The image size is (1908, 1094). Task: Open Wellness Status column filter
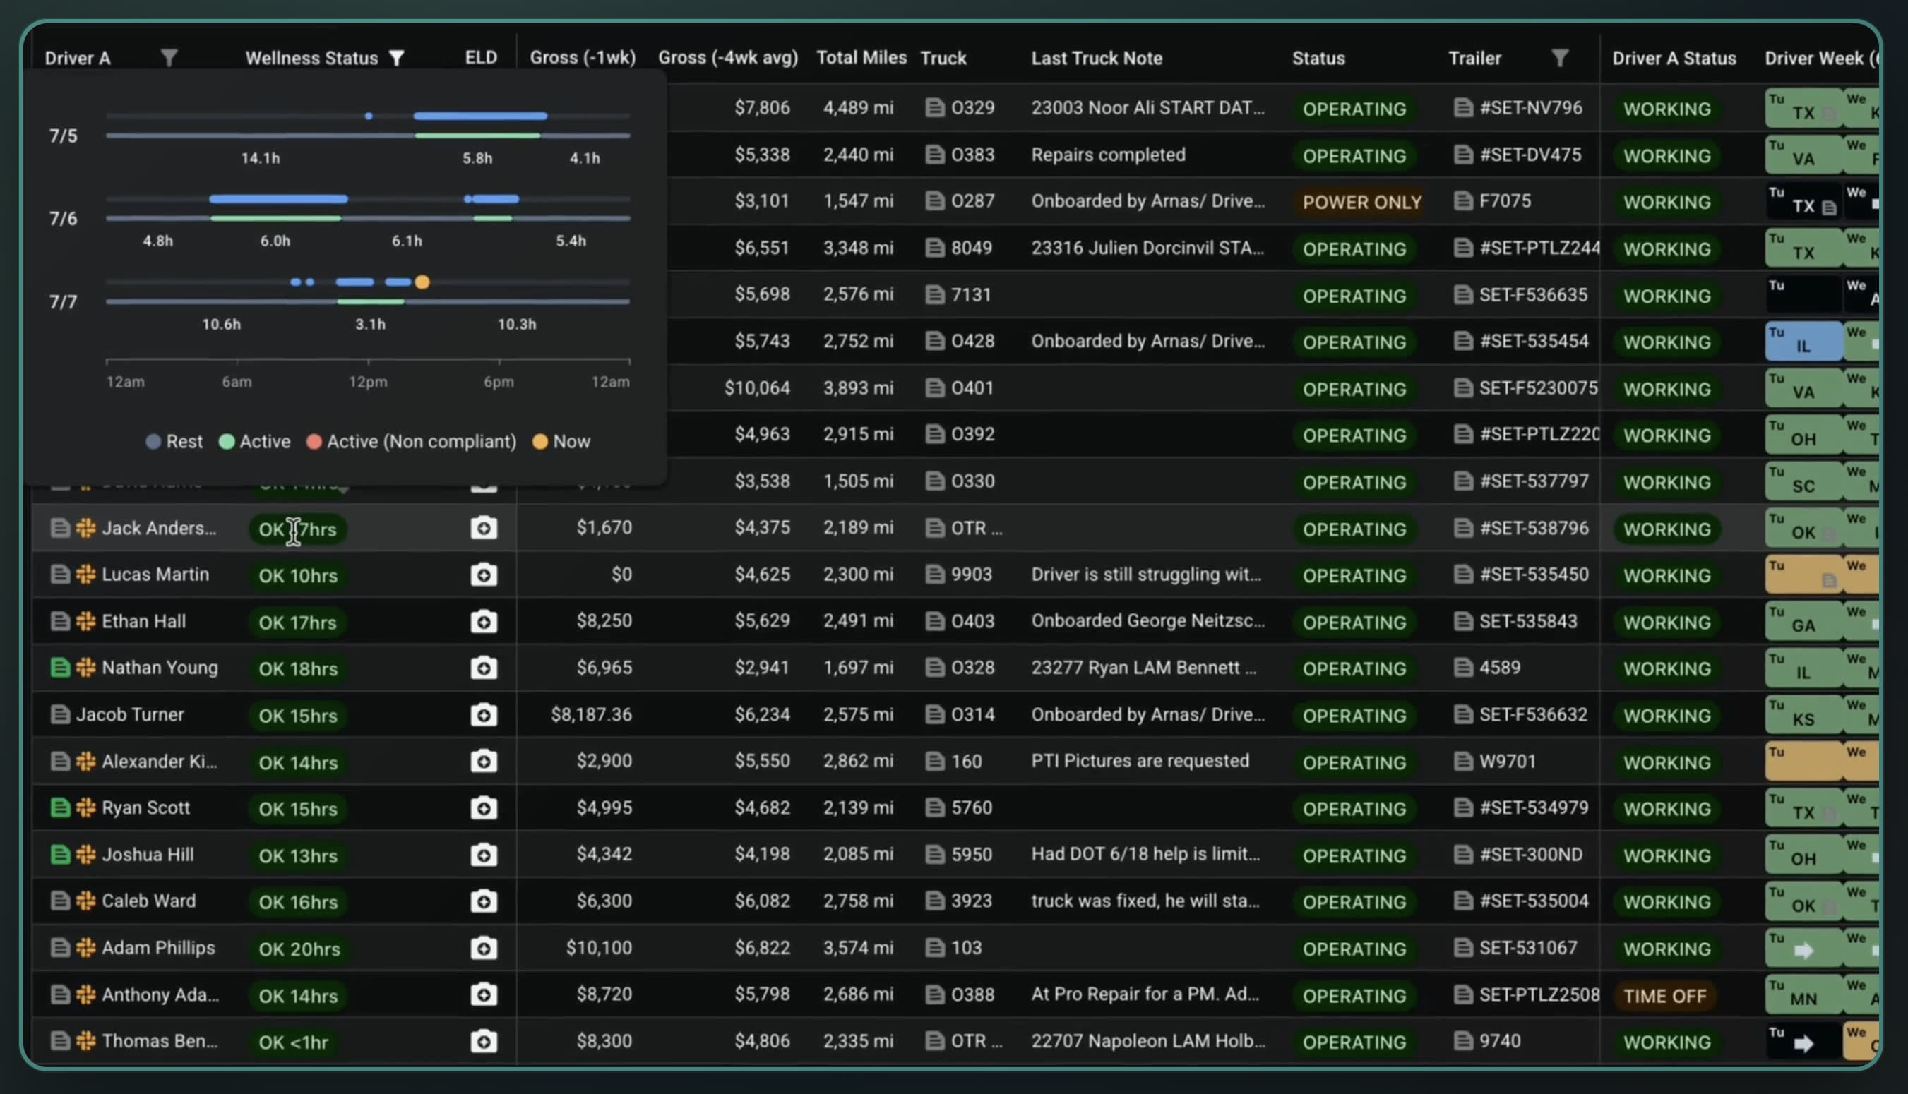(x=397, y=58)
